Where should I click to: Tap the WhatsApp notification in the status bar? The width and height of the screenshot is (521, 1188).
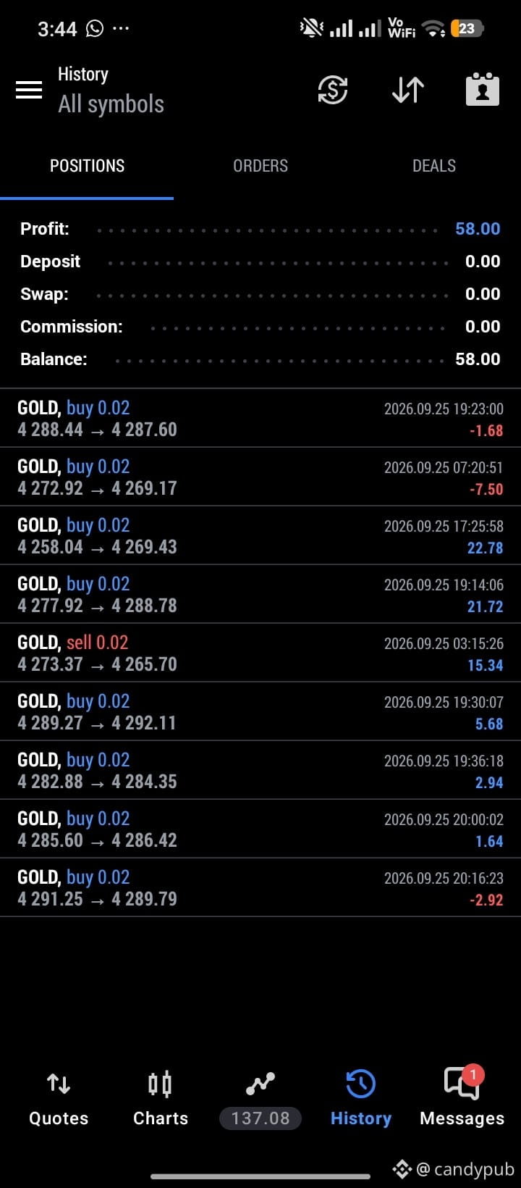(x=95, y=29)
